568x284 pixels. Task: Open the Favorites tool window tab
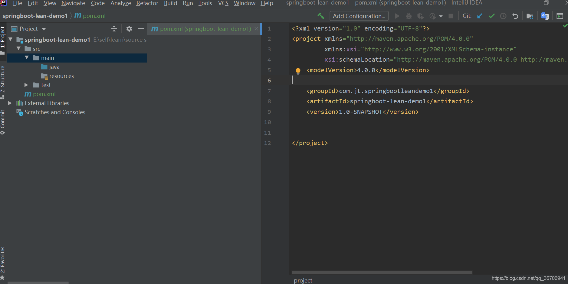coord(3,263)
